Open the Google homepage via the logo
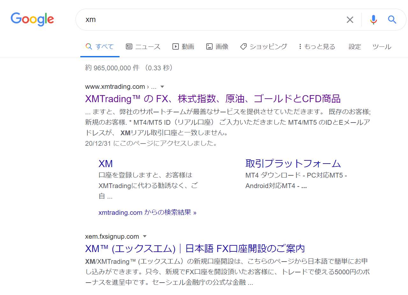The height and width of the screenshot is (295, 408). pyautogui.click(x=32, y=19)
